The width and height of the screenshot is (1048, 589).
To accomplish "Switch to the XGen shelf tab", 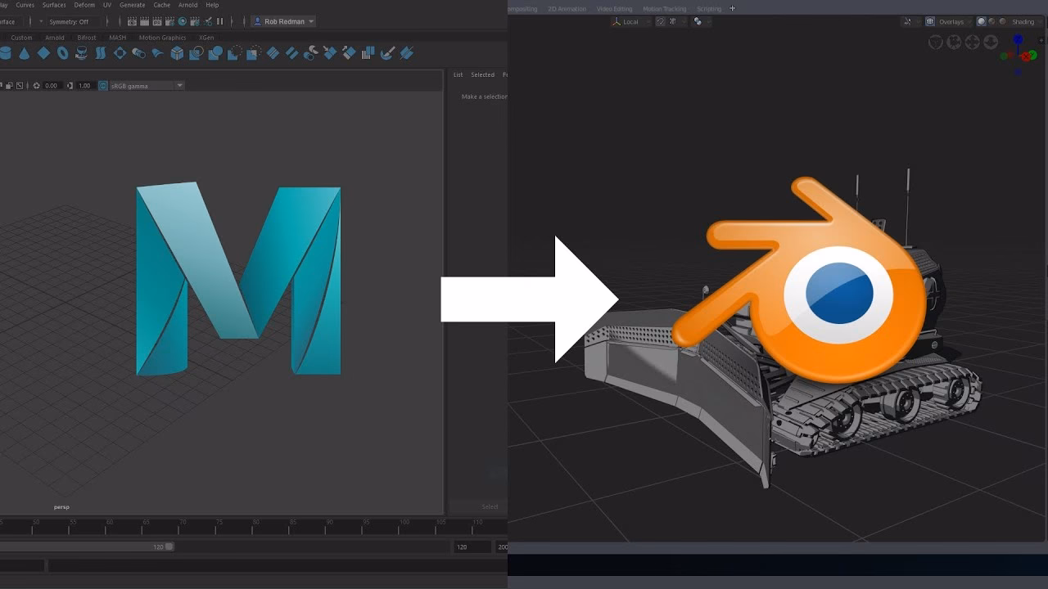I will [x=206, y=38].
